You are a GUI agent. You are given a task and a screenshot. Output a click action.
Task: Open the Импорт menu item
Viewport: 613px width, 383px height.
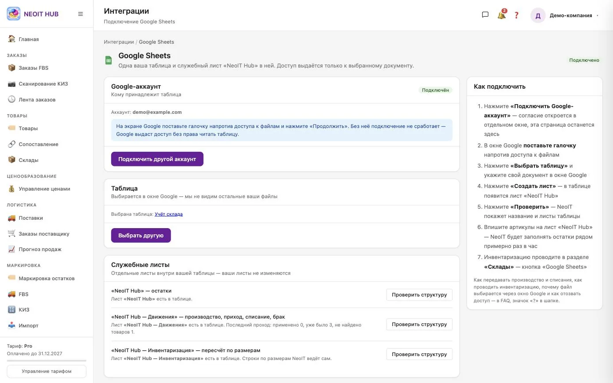click(x=46, y=326)
